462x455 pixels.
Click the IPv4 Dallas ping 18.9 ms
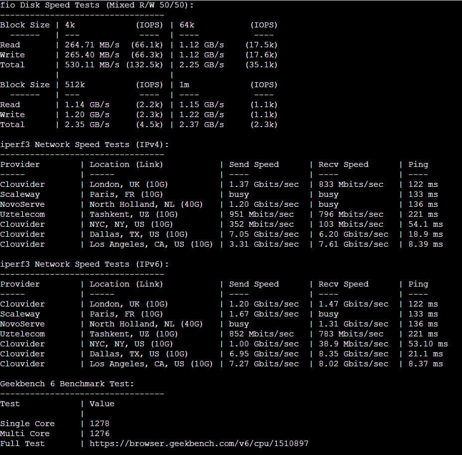426,234
